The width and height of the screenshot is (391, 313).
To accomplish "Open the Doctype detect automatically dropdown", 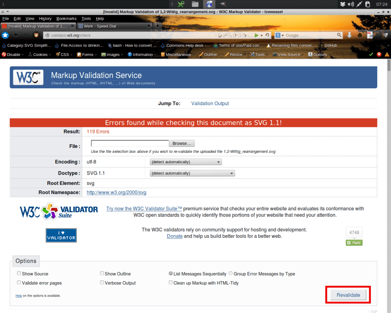I will [x=192, y=173].
